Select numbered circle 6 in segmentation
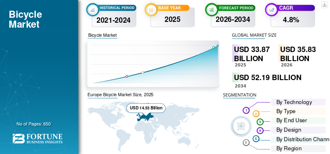This screenshot has width=330, height=154. click(x=246, y=143)
